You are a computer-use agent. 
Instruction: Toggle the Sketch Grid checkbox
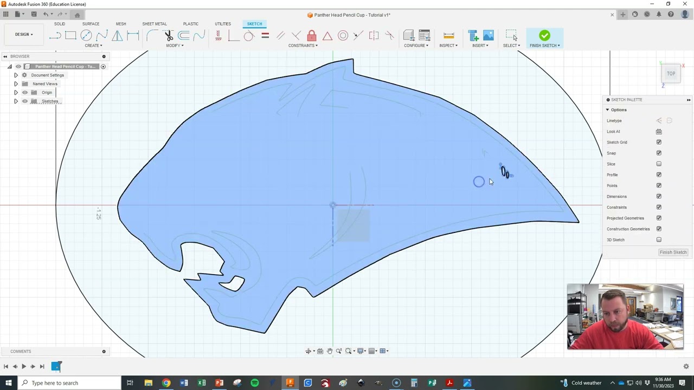point(659,142)
